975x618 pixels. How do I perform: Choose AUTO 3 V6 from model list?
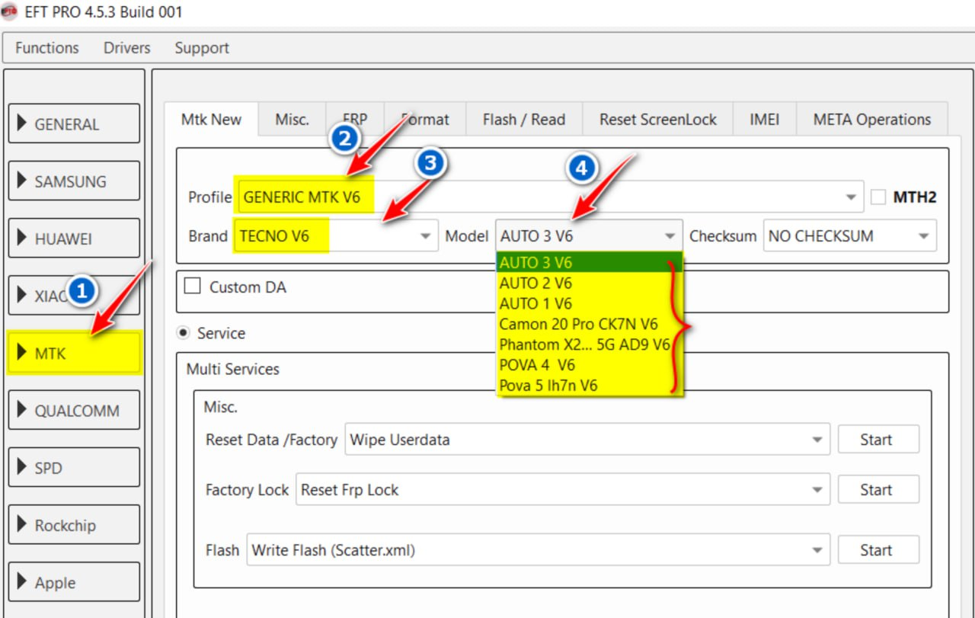click(590, 262)
